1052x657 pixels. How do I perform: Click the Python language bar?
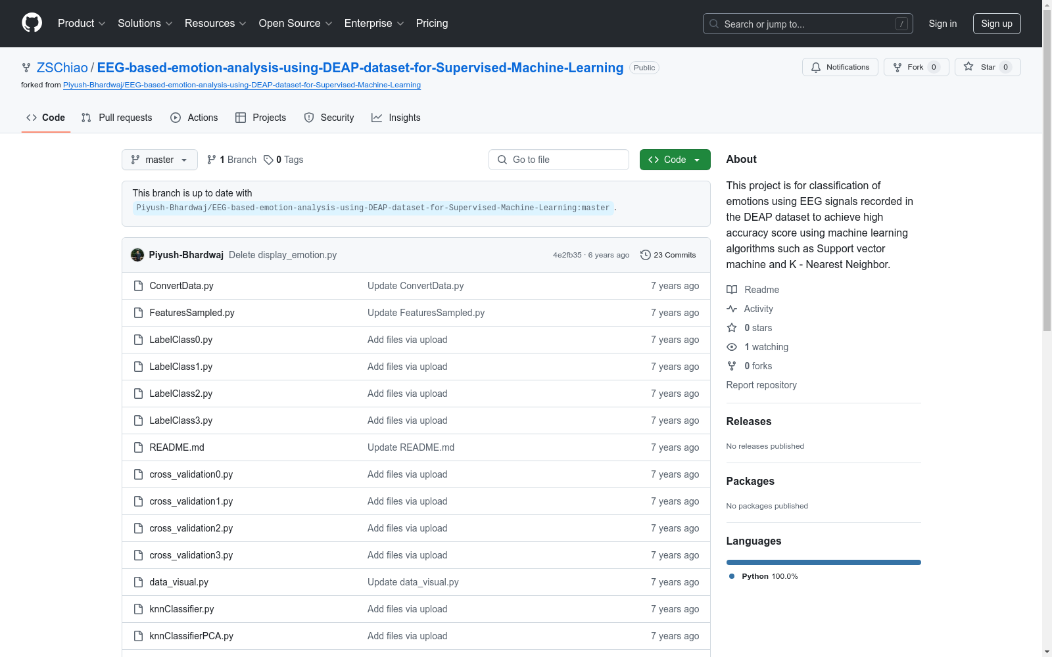point(824,562)
